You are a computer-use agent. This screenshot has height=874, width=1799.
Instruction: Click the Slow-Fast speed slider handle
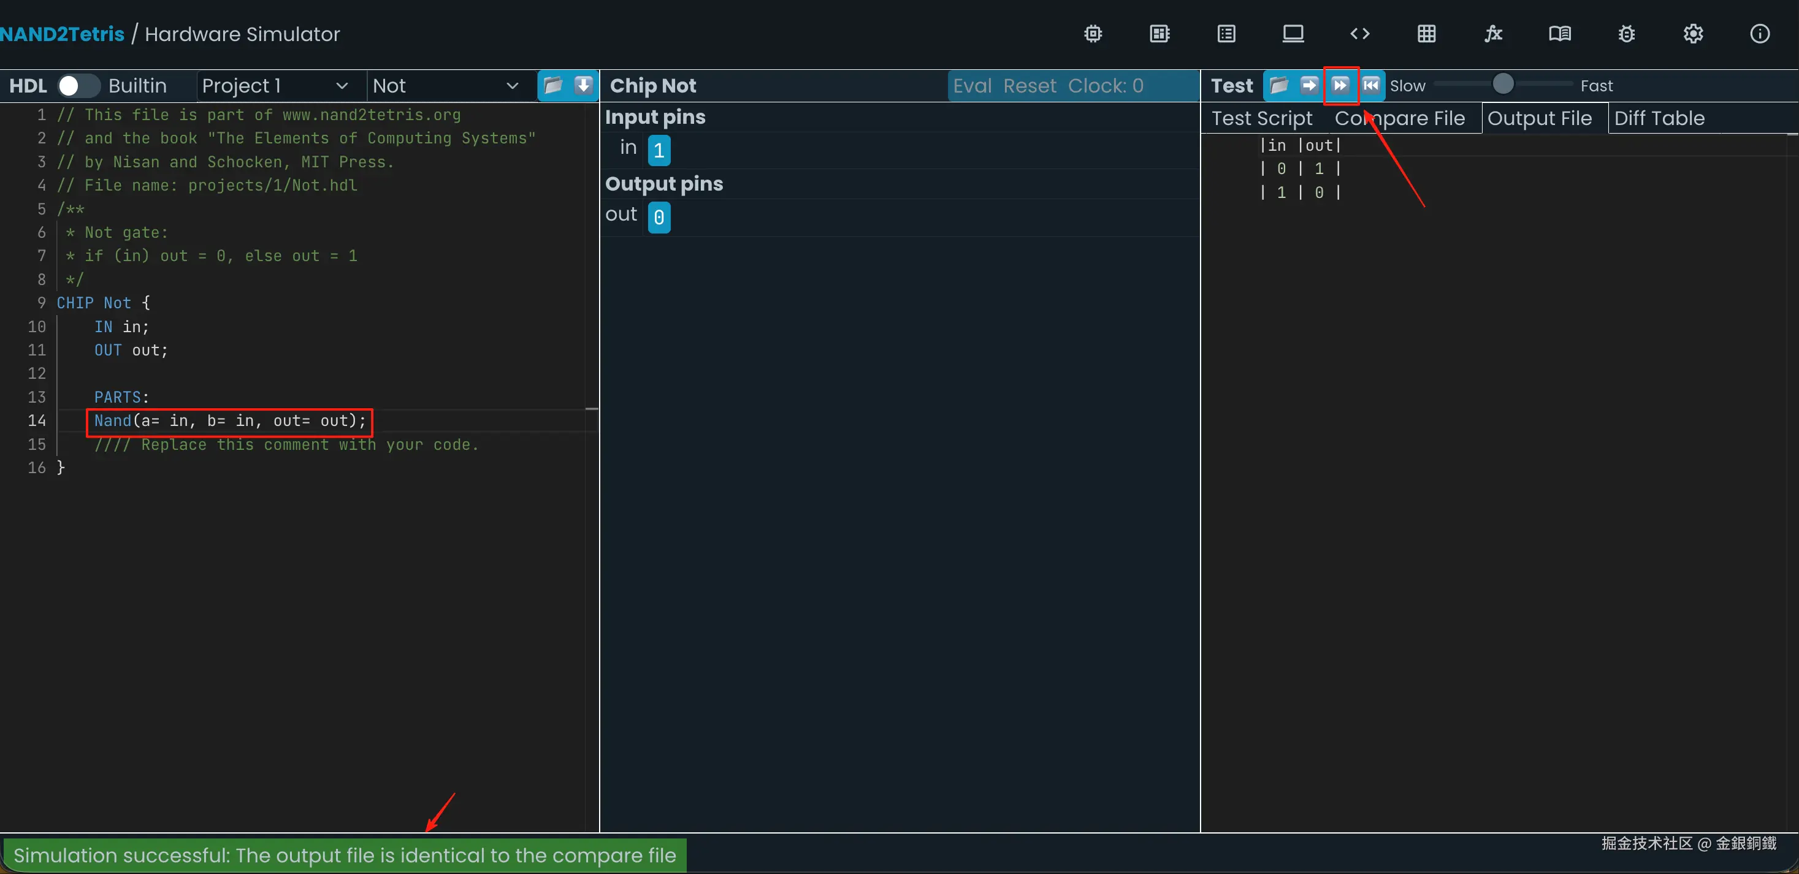(x=1503, y=85)
